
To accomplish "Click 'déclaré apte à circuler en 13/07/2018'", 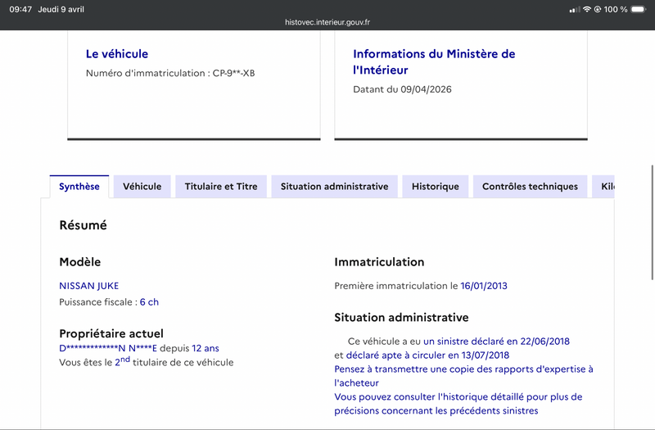I will click(x=427, y=355).
